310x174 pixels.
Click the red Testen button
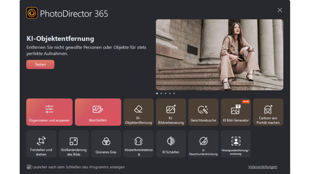tap(40, 64)
